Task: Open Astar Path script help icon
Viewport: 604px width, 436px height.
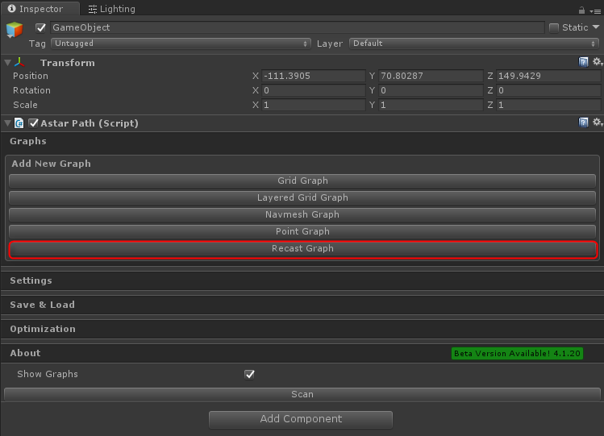Action: click(584, 122)
